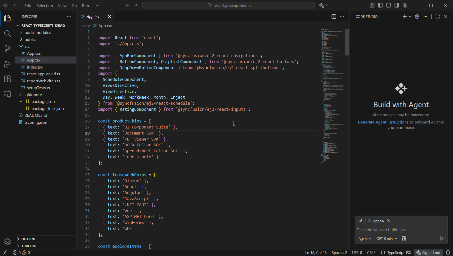The height and width of the screenshot is (256, 453).
Task: Click TypeScript JSX language mode in status bar
Action: point(399,252)
